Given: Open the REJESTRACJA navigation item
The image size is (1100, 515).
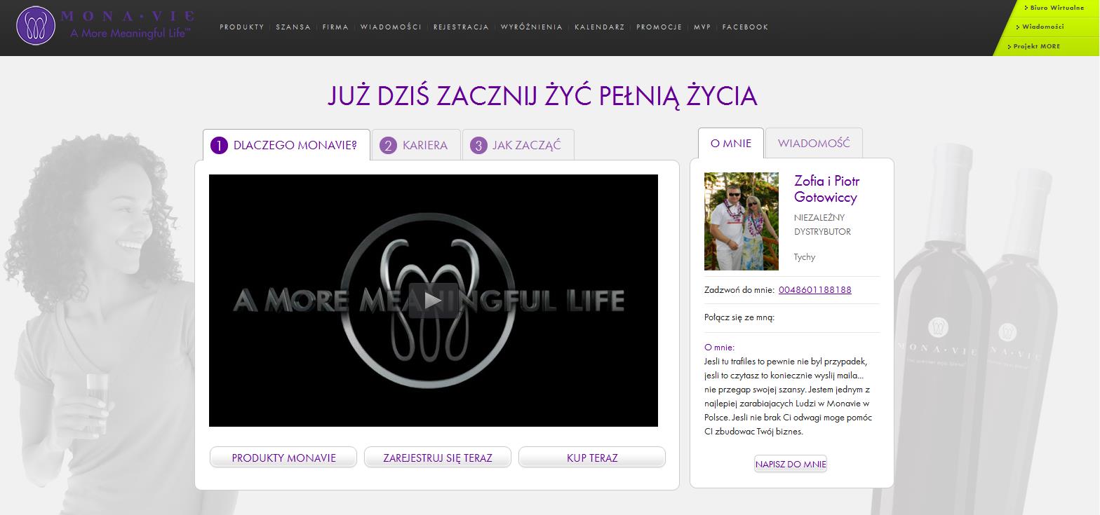Looking at the screenshot, I should (x=461, y=27).
